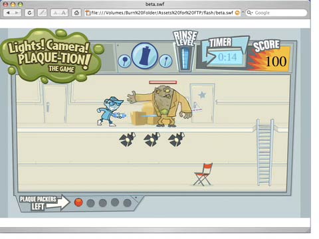Click the RSS dropdown arrow beside address bar
Screen dimensions: 319x239
tap(243, 13)
